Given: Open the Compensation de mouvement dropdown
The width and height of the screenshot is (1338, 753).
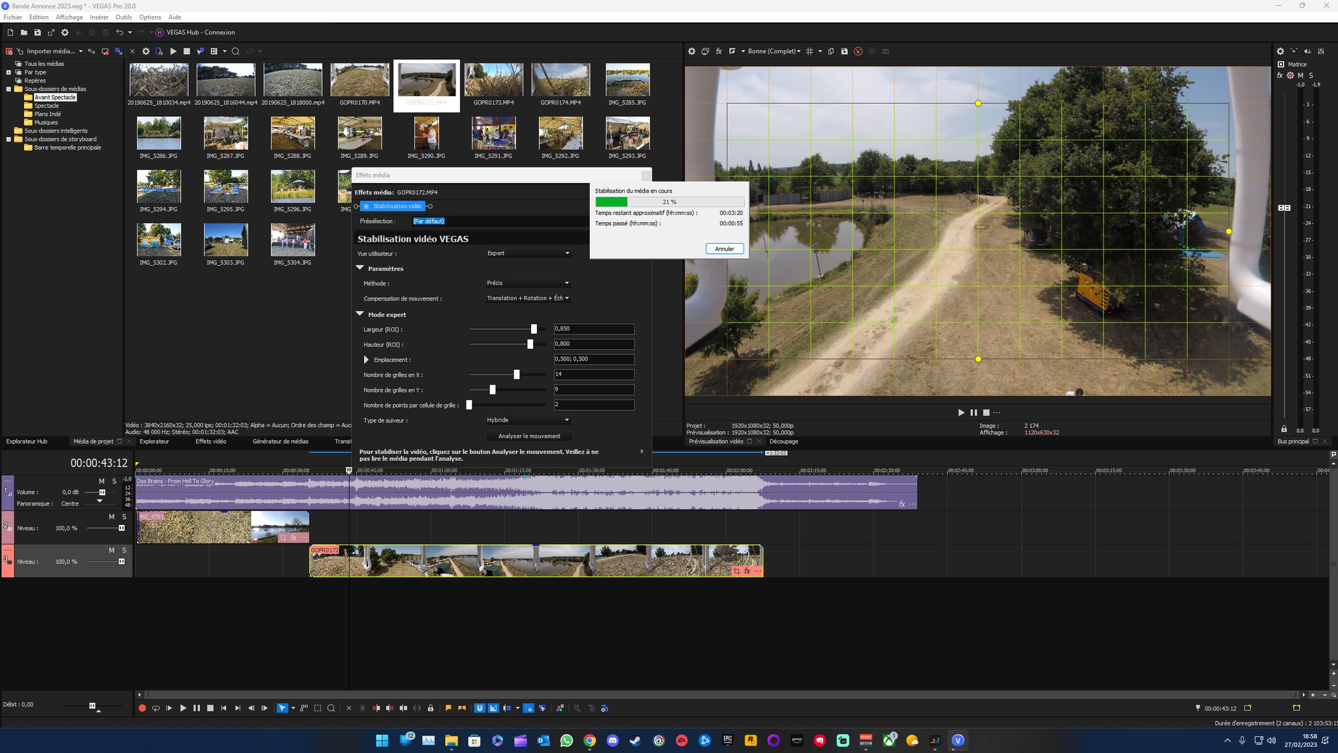Looking at the screenshot, I should tap(528, 298).
